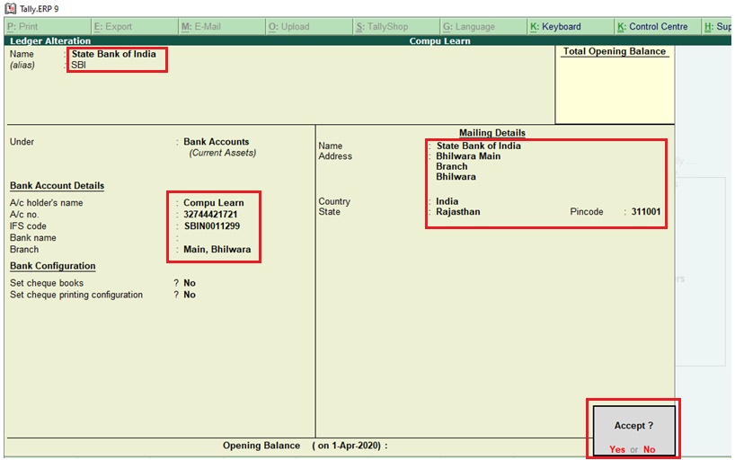735x460 pixels.
Task: Open the P: Print menu
Action: [x=48, y=27]
